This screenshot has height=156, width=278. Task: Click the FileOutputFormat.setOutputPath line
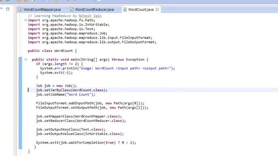(x=92, y=108)
